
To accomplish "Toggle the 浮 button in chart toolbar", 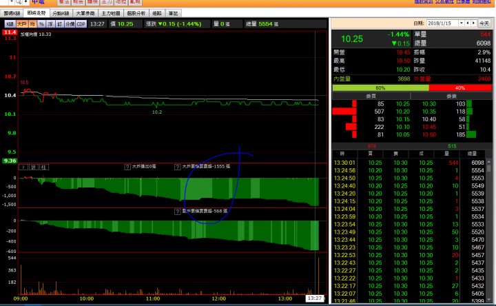I will point(50,24).
